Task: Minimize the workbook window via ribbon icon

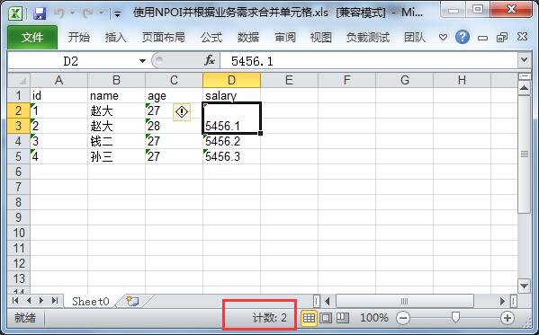Action: (x=482, y=38)
